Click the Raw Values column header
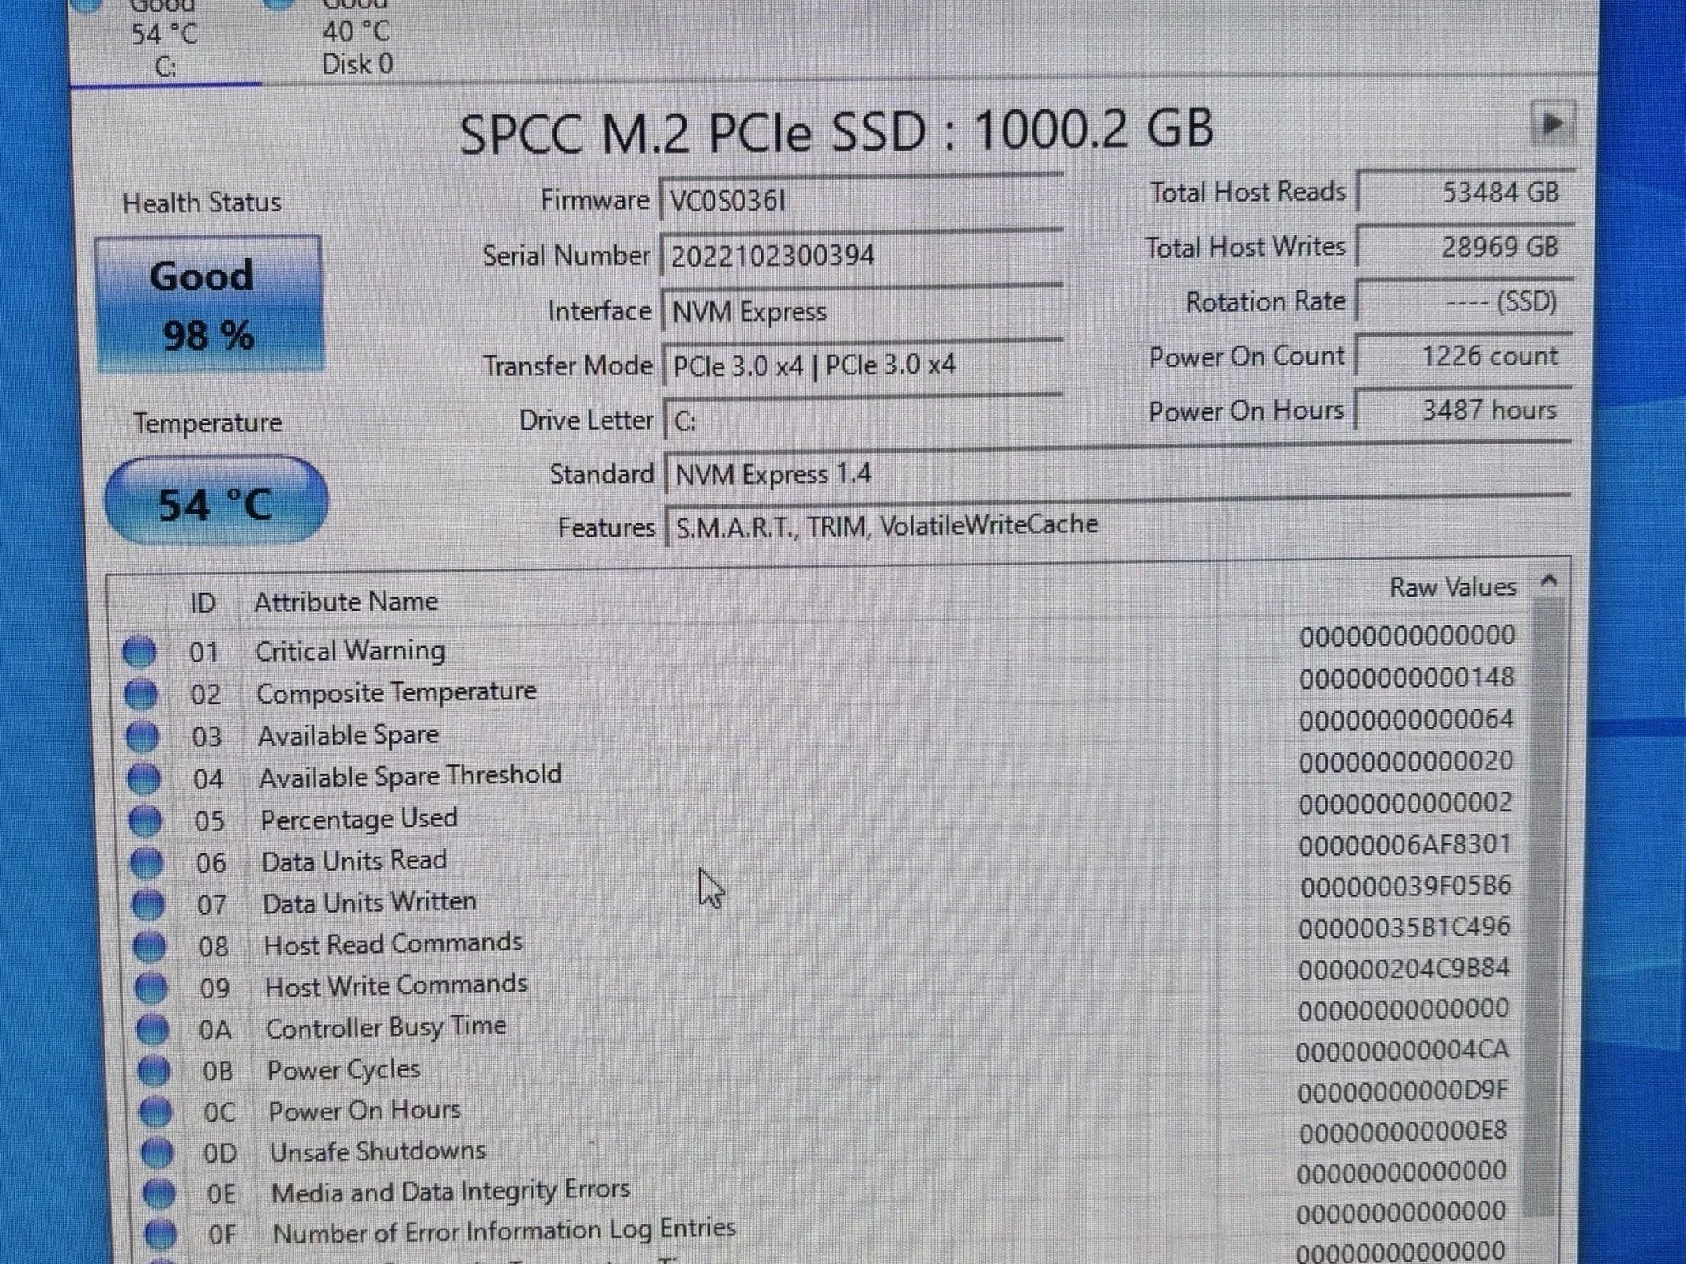 [x=1452, y=588]
